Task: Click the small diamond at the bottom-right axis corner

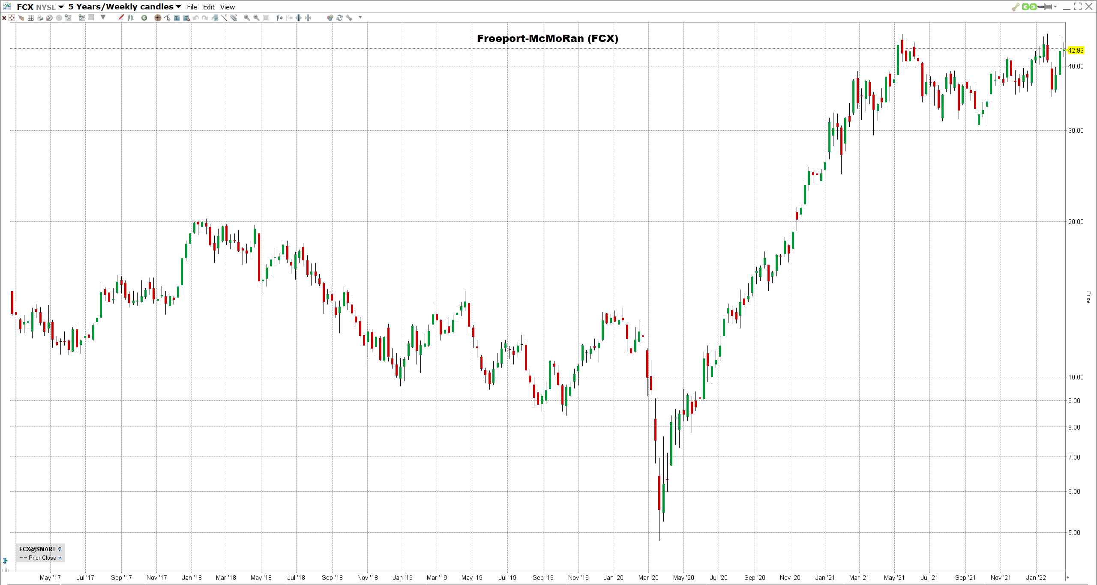Action: [x=1068, y=577]
